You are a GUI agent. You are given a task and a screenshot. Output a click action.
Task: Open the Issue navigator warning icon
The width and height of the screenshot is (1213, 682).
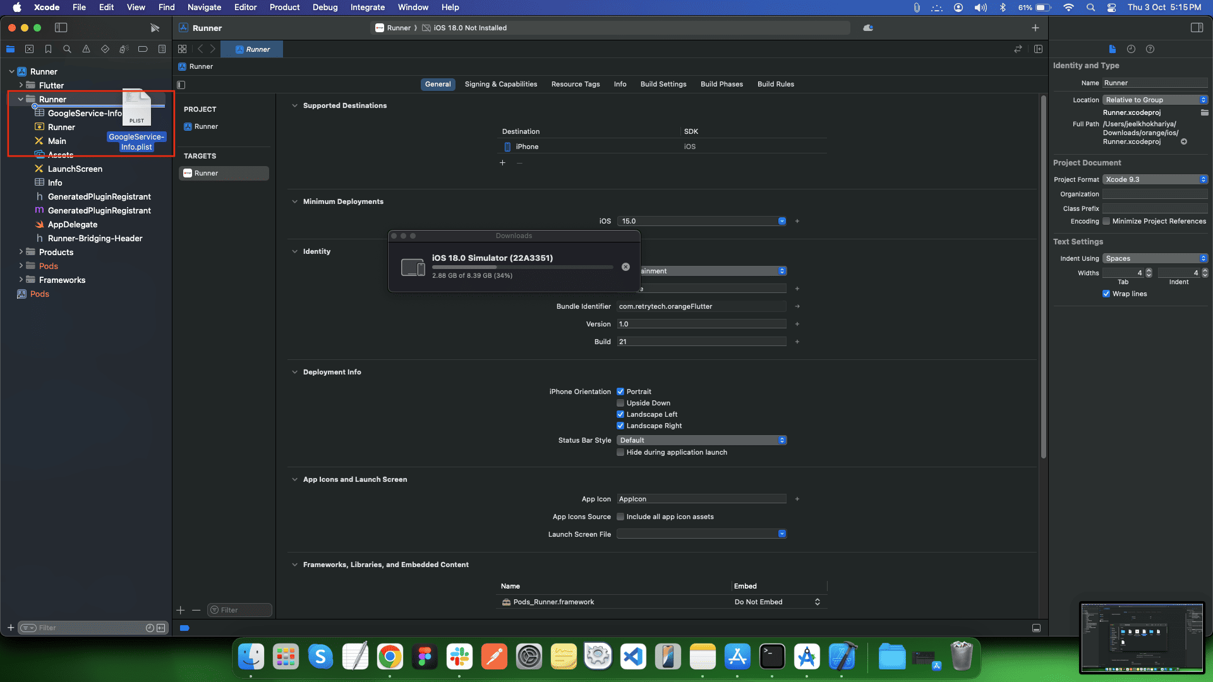[86, 49]
